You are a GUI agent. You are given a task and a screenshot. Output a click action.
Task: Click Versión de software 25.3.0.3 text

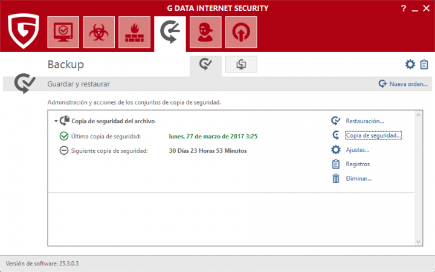[x=42, y=264]
